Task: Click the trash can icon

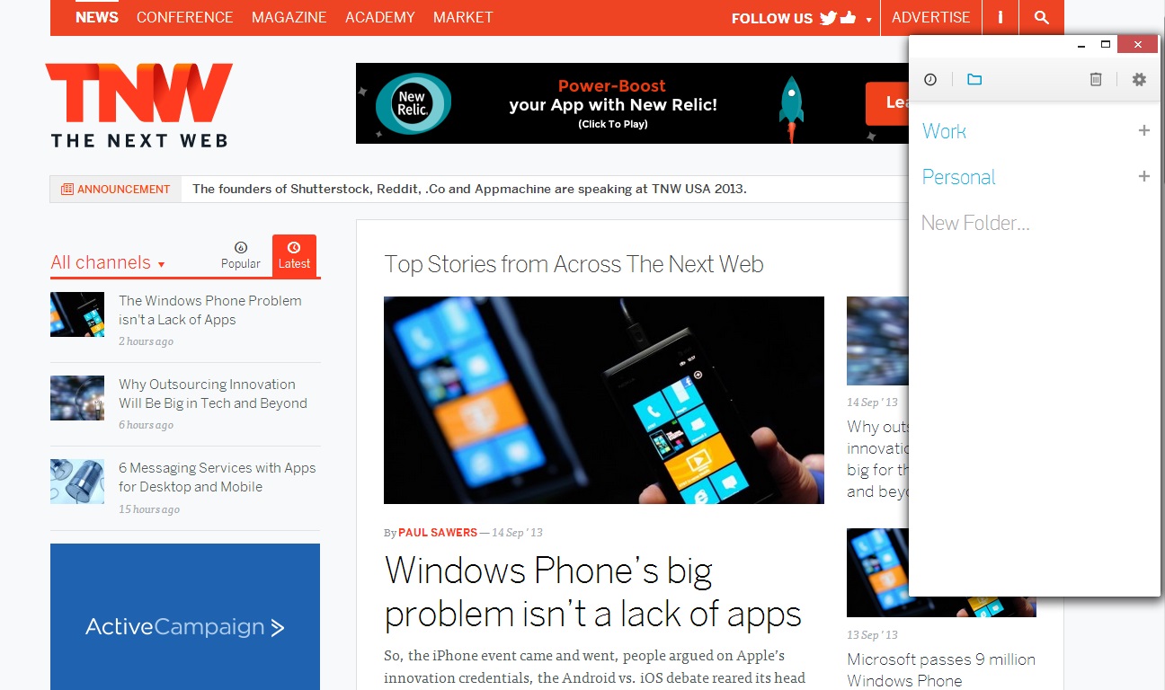Action: pyautogui.click(x=1096, y=80)
